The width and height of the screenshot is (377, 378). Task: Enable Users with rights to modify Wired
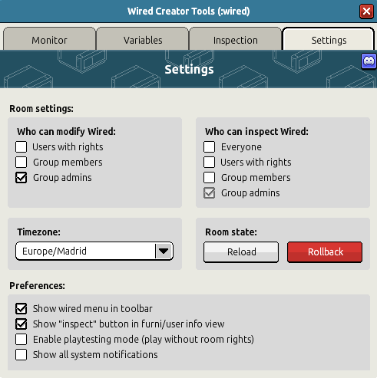click(x=21, y=147)
